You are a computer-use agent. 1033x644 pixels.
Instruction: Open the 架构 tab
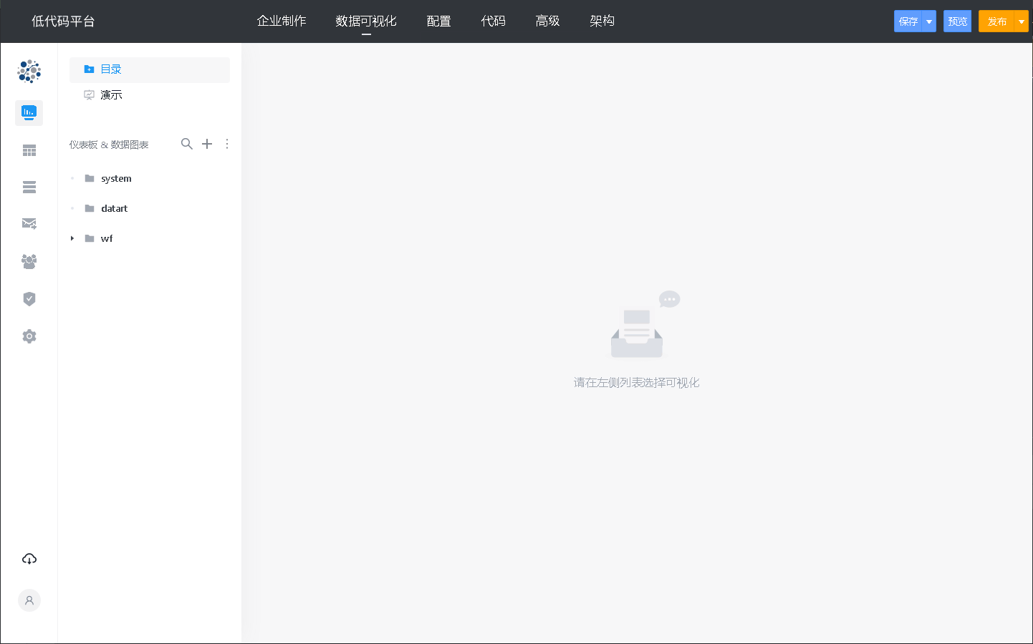[602, 21]
